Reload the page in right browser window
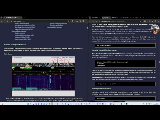Screen dimensions: 160x120 [96, 21]
